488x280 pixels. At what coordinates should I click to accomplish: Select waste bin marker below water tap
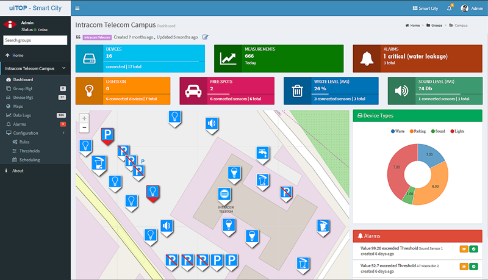click(263, 182)
